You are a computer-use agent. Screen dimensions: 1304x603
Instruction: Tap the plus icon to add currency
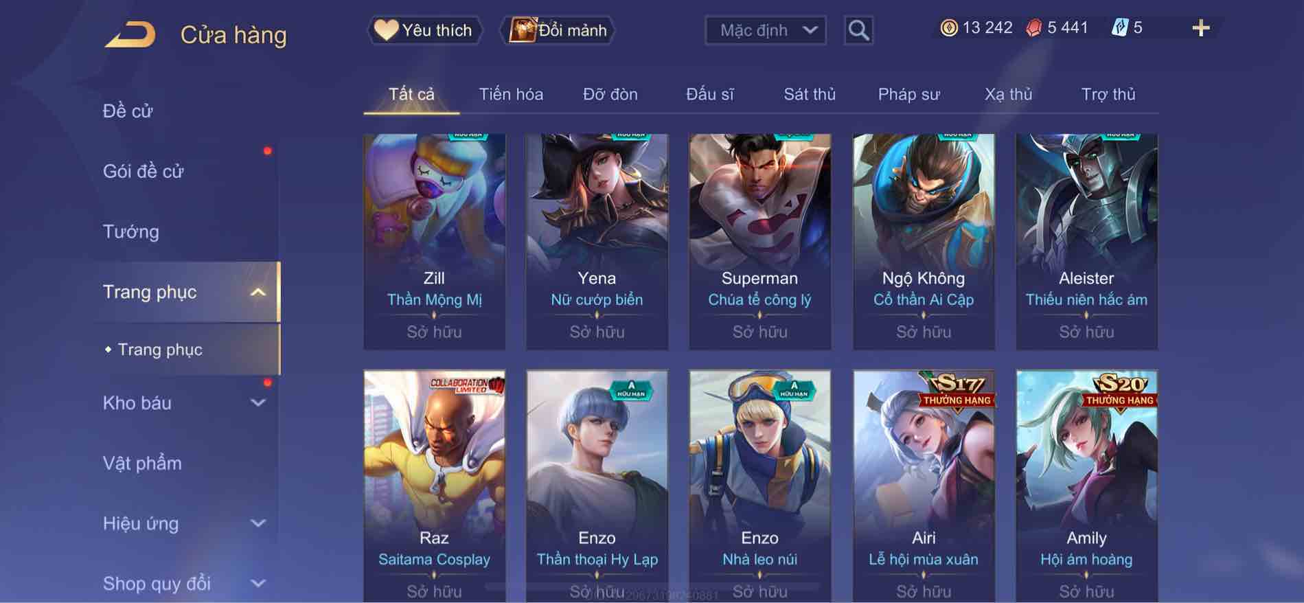point(1200,28)
